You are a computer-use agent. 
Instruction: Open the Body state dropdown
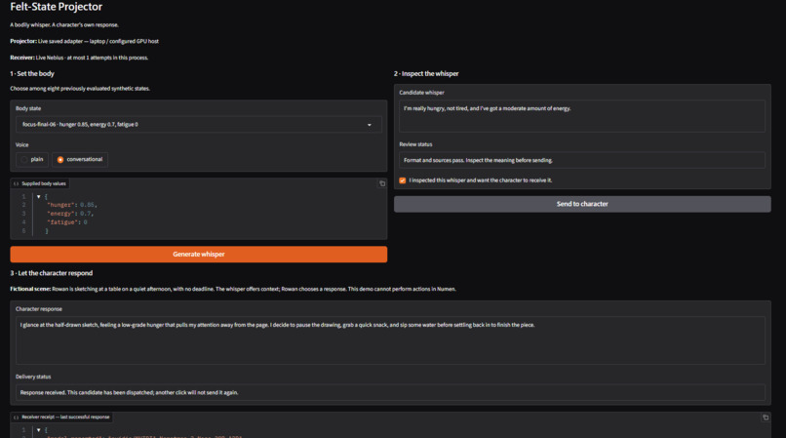[x=199, y=125]
